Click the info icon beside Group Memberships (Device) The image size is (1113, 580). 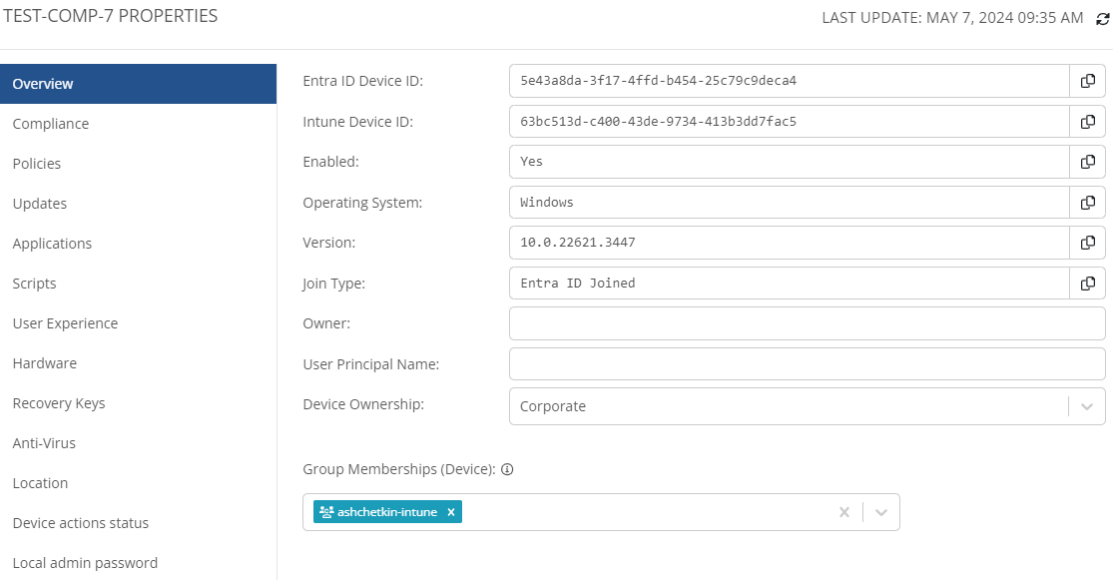[507, 469]
